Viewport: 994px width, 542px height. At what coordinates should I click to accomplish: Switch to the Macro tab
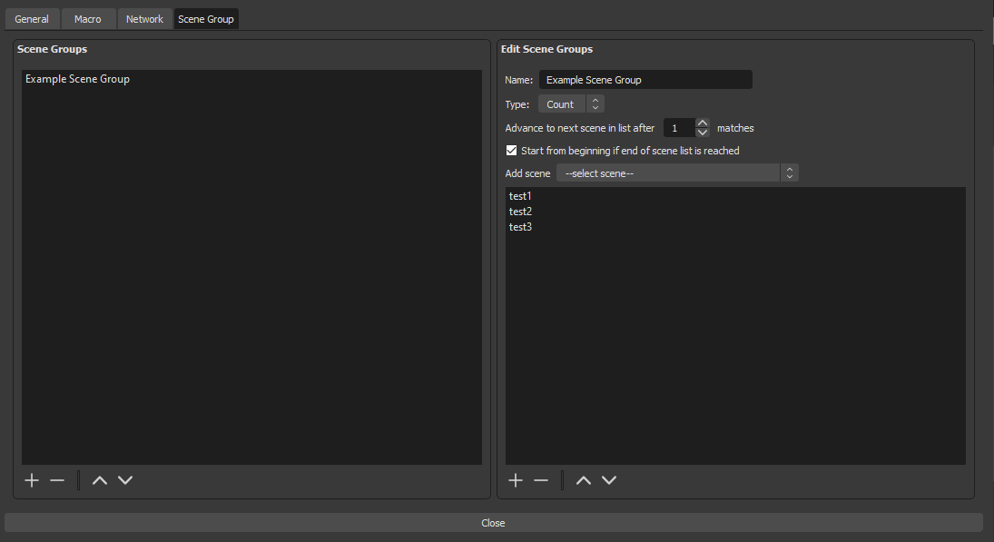[x=88, y=18]
